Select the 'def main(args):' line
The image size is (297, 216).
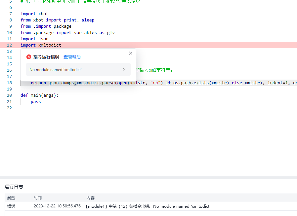(x=39, y=95)
